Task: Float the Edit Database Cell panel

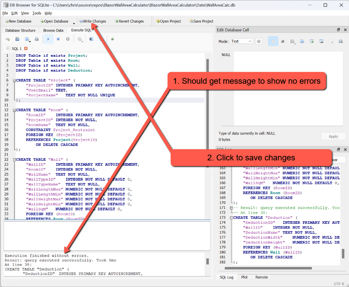Action: point(339,30)
